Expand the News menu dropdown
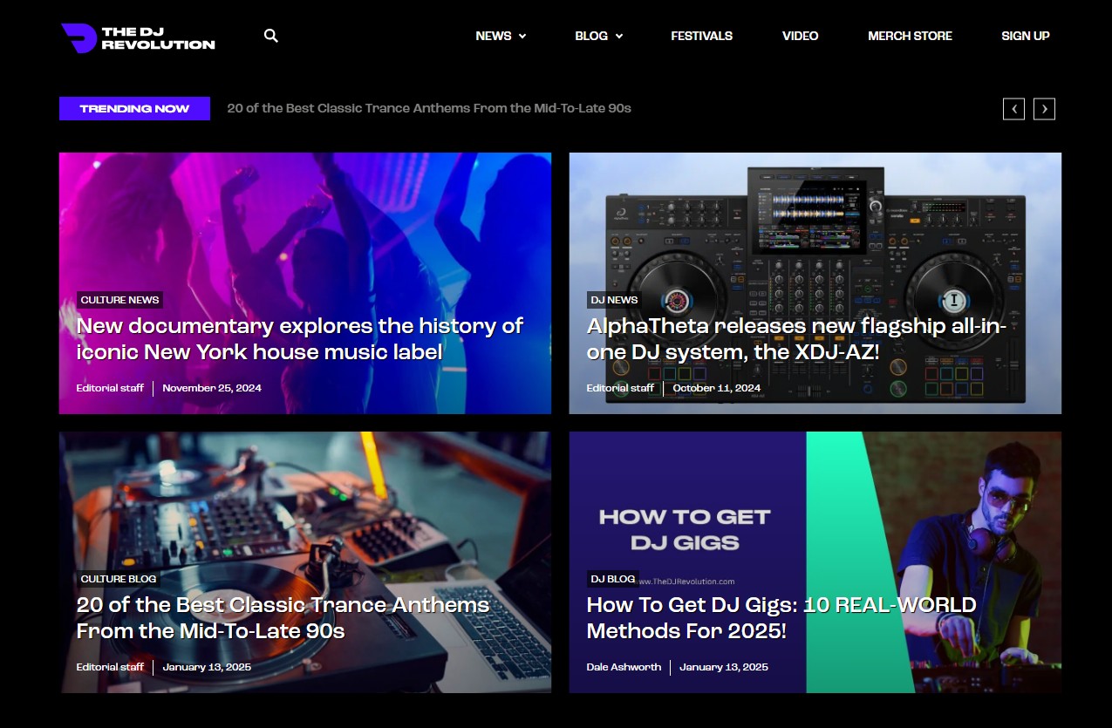 (501, 36)
